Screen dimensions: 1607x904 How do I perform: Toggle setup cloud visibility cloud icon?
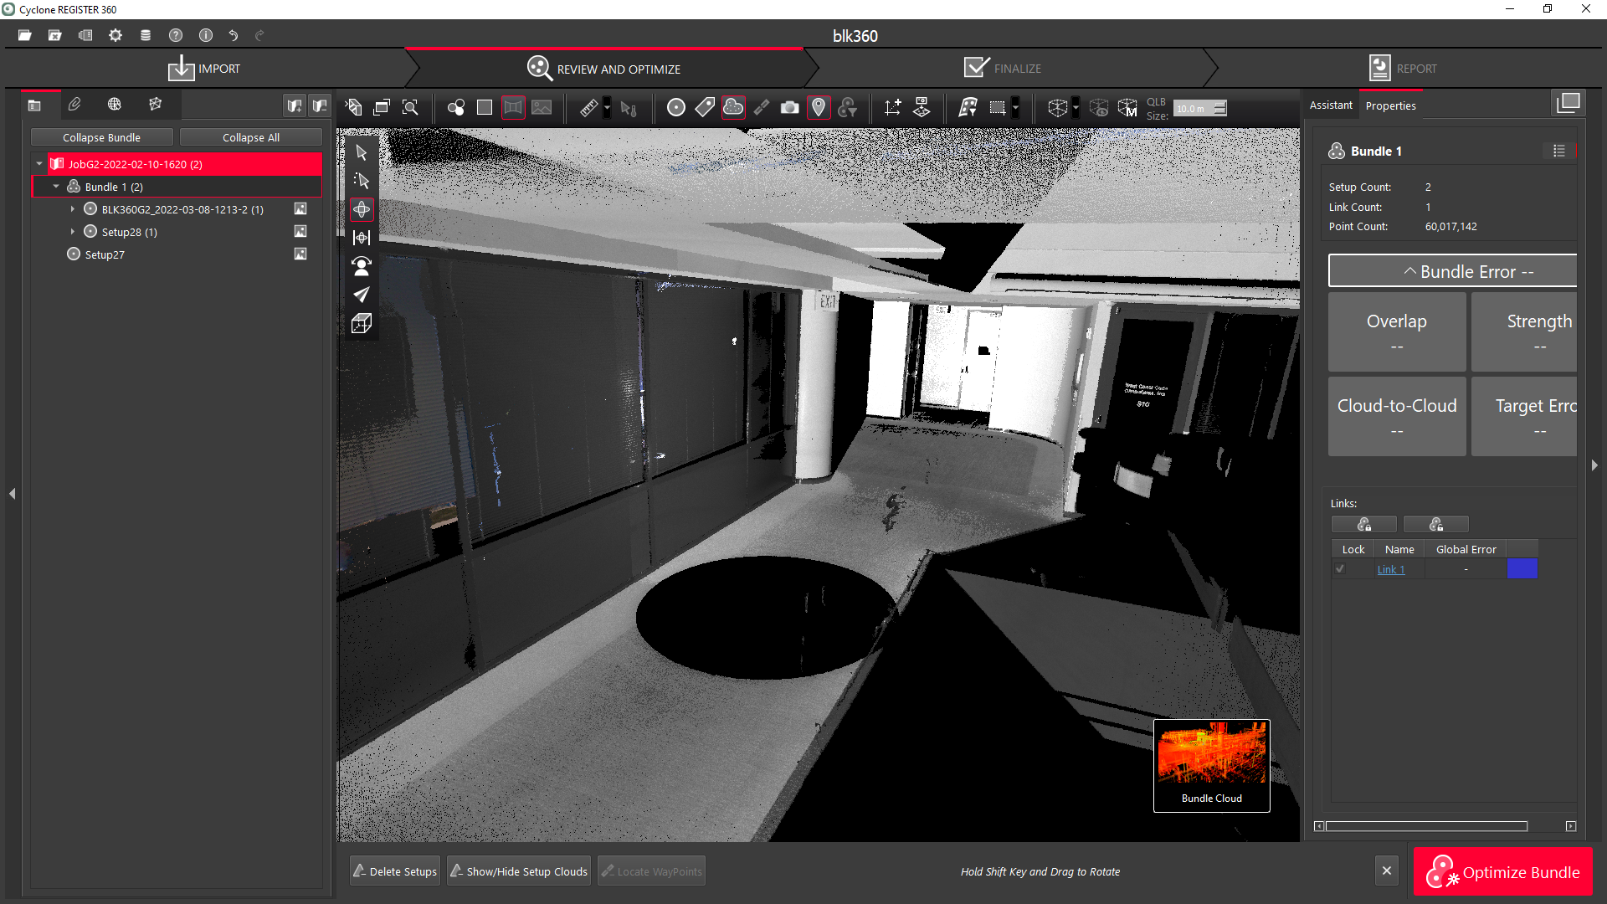(733, 107)
